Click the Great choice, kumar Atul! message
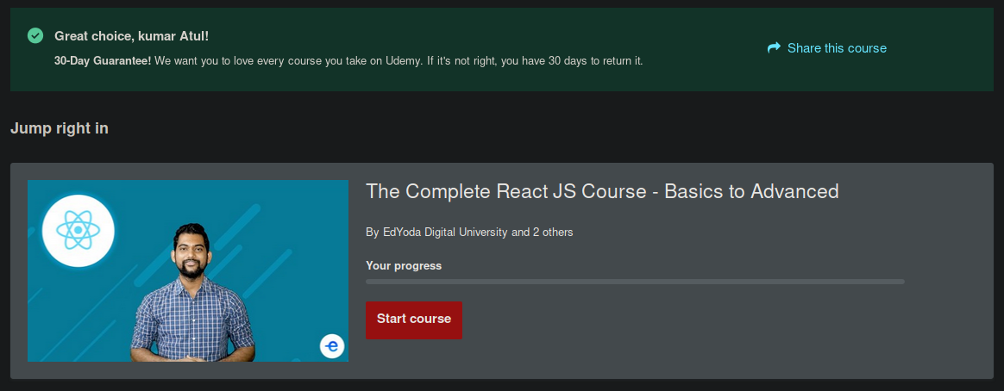The image size is (1004, 391). coord(131,36)
